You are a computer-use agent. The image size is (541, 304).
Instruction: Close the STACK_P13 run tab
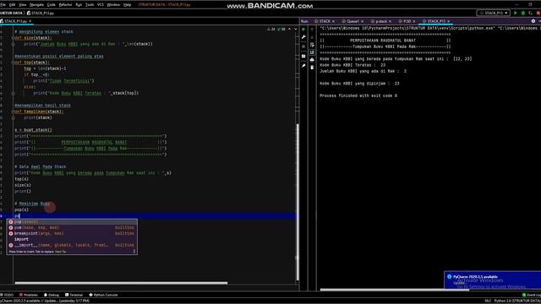[449, 21]
